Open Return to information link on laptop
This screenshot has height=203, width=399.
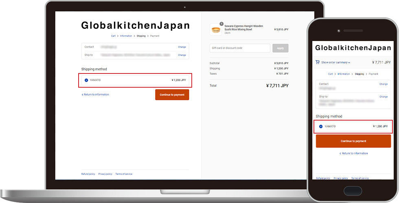(x=95, y=95)
